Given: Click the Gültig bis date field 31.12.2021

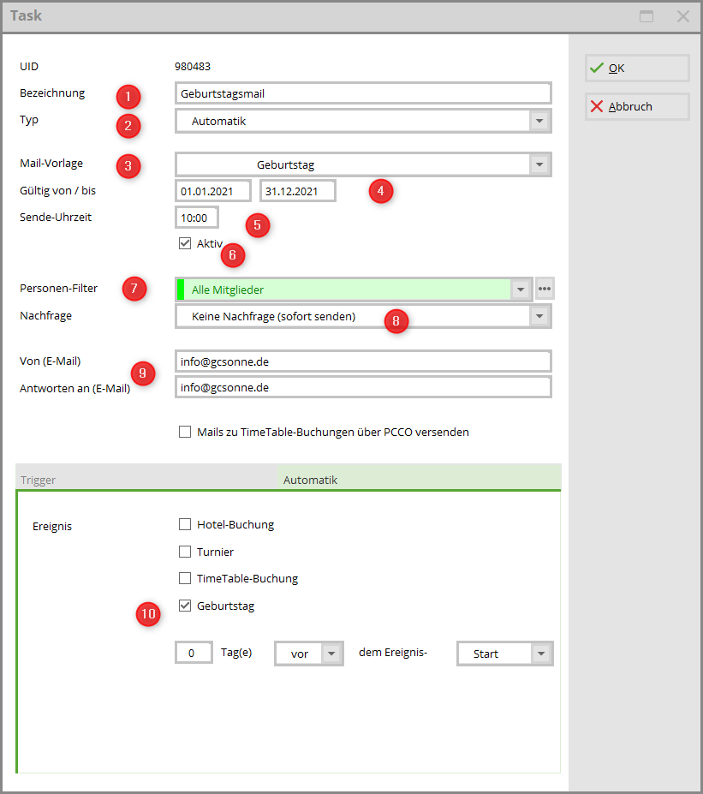Looking at the screenshot, I should tap(298, 191).
